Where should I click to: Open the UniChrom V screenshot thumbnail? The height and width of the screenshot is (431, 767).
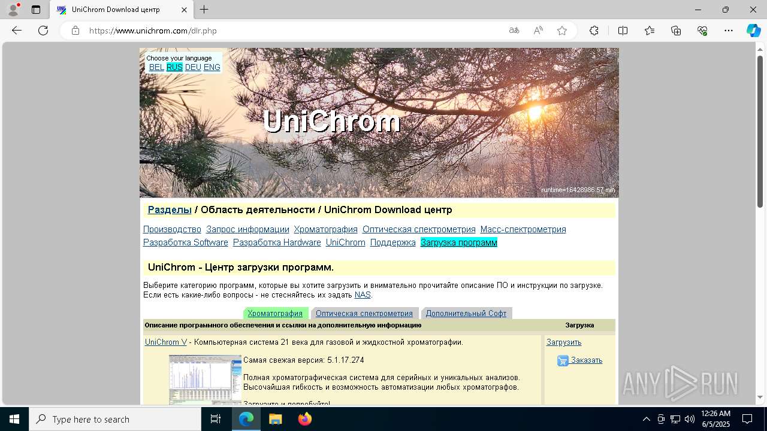tap(205, 380)
